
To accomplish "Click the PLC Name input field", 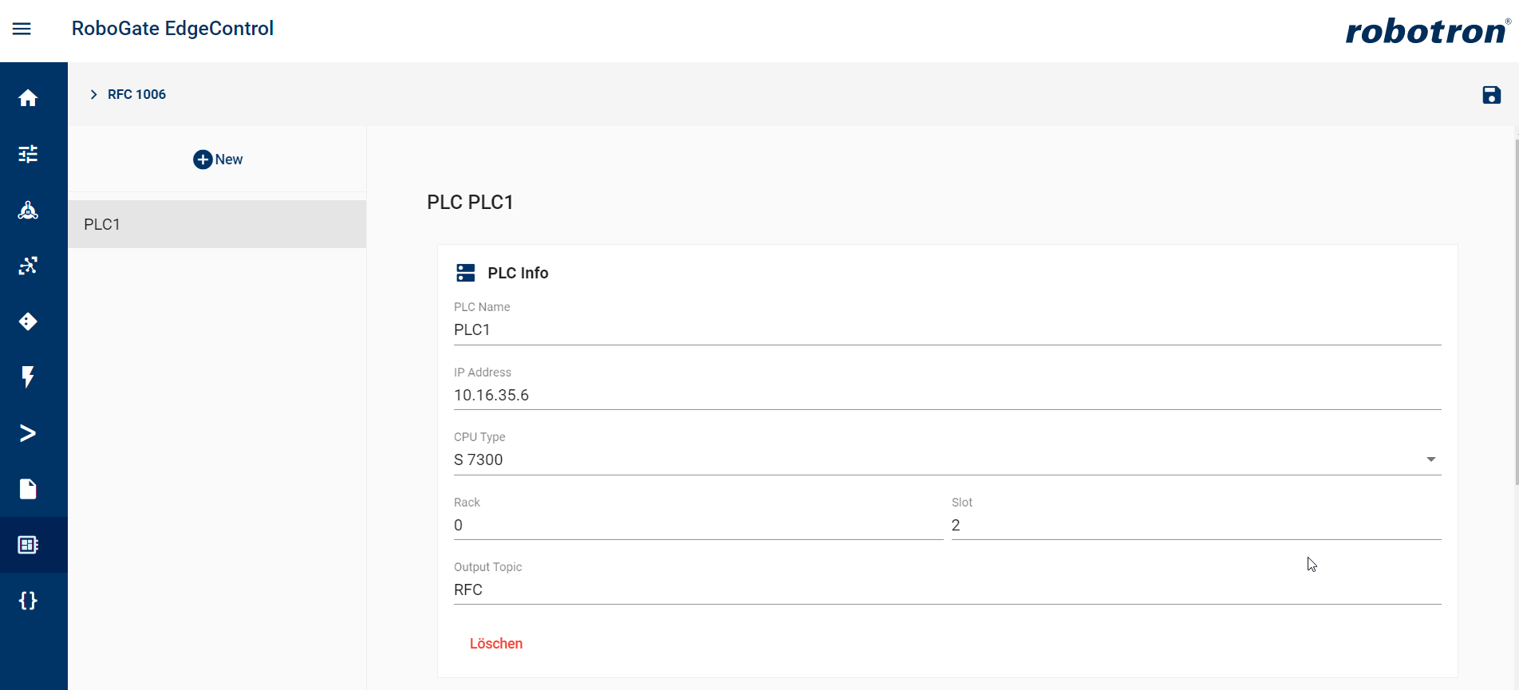I will 946,330.
